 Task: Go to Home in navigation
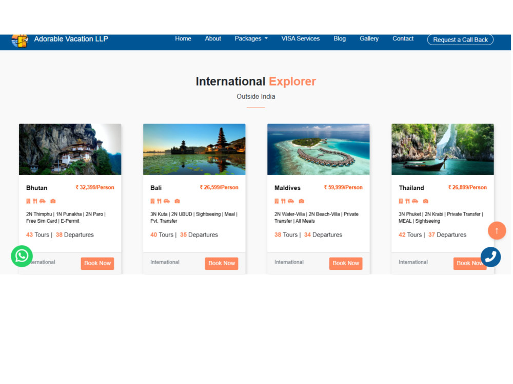[183, 38]
